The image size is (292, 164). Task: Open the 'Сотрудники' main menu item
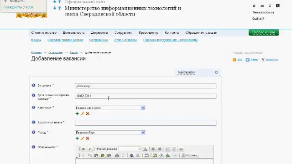pos(123,32)
